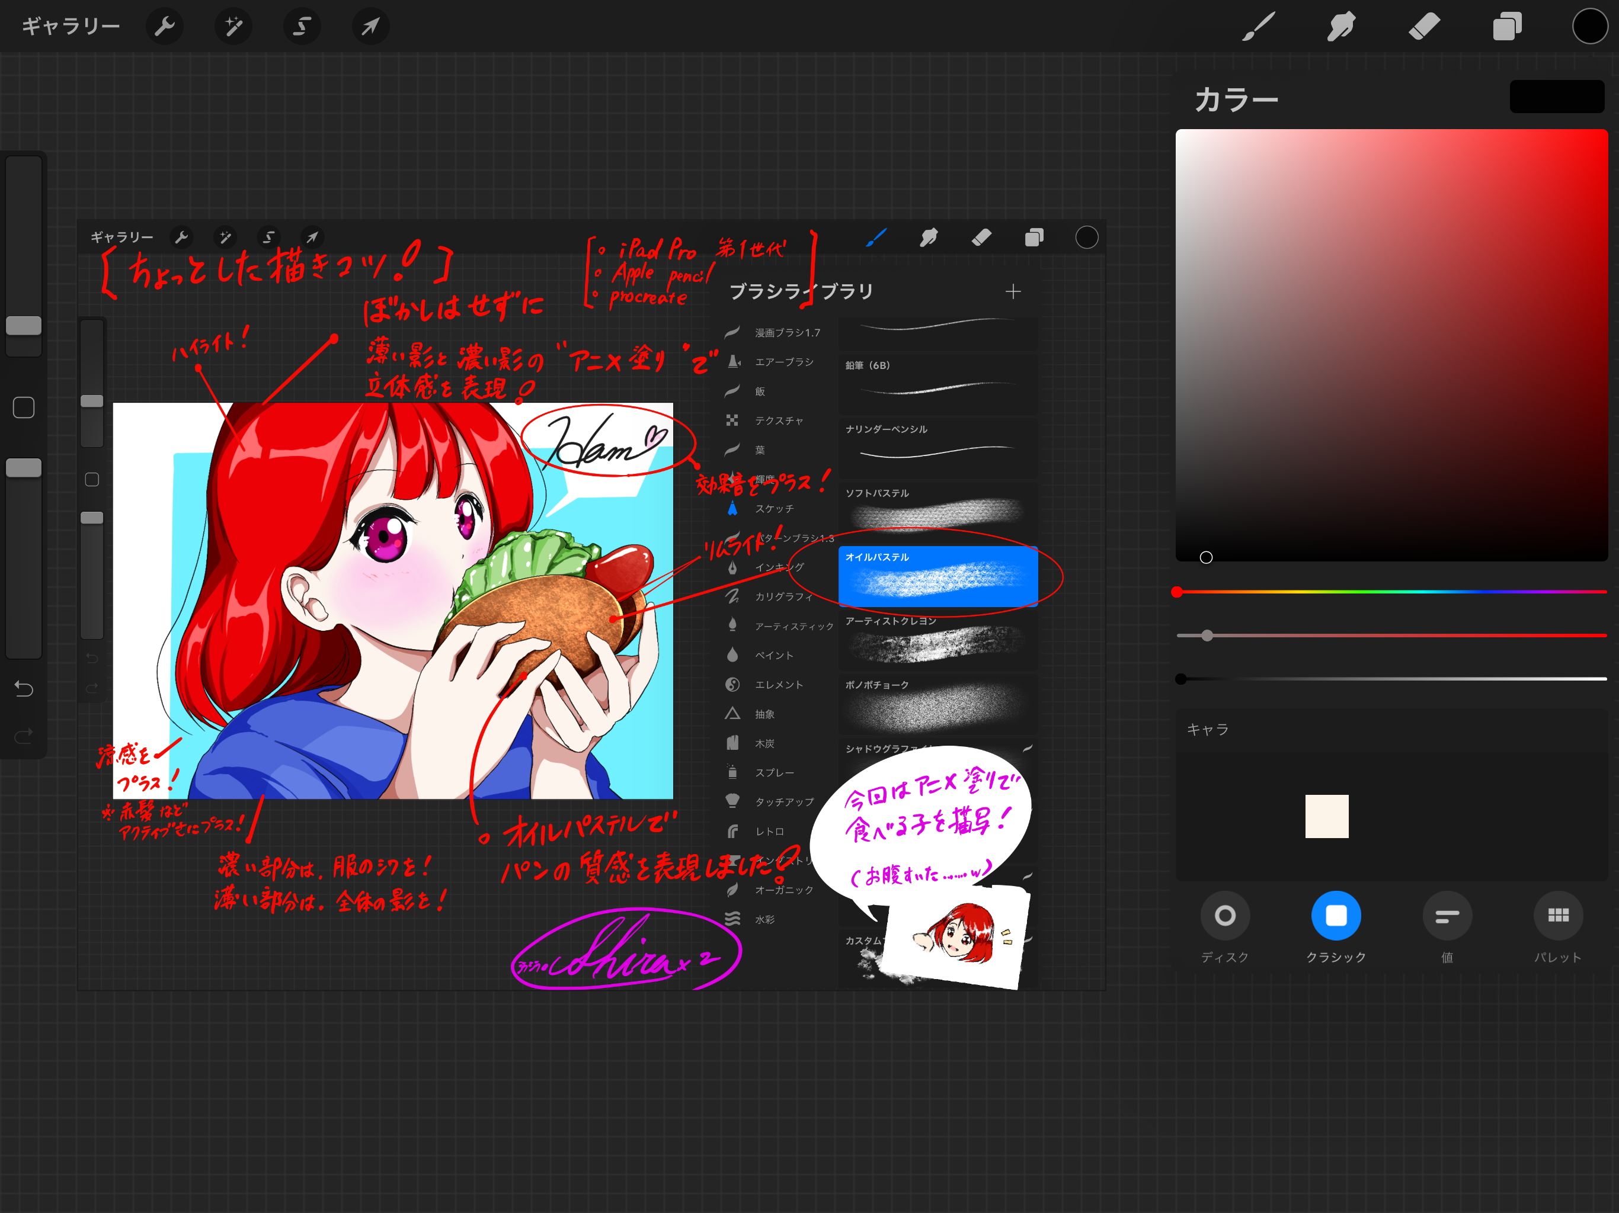The height and width of the screenshot is (1213, 1619).
Task: Tap the square Modify button on left sidebar
Action: [x=24, y=407]
